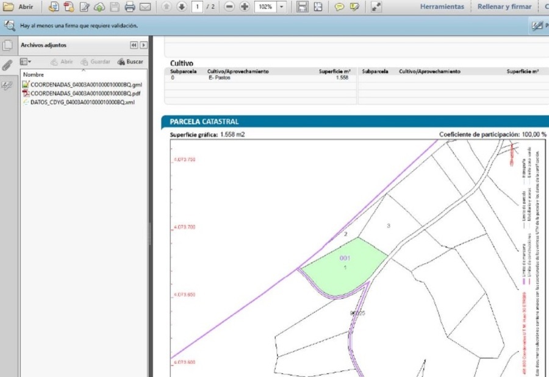
Task: Click the print icon in the toolbar
Action: tap(129, 7)
